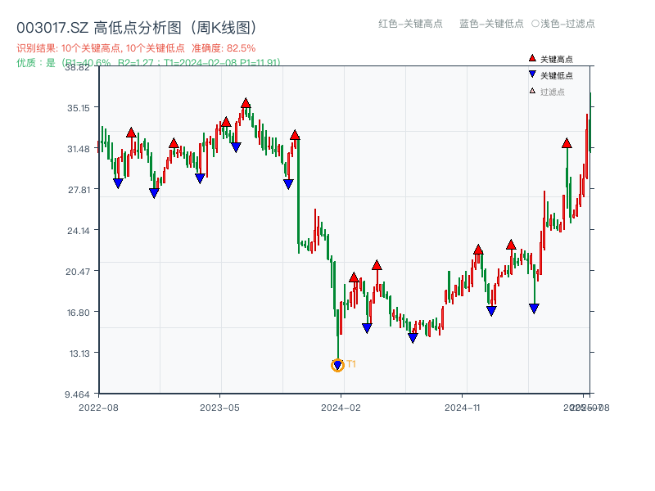
Task: Click the leftmost blue key-low triangle marker
Action: click(118, 184)
